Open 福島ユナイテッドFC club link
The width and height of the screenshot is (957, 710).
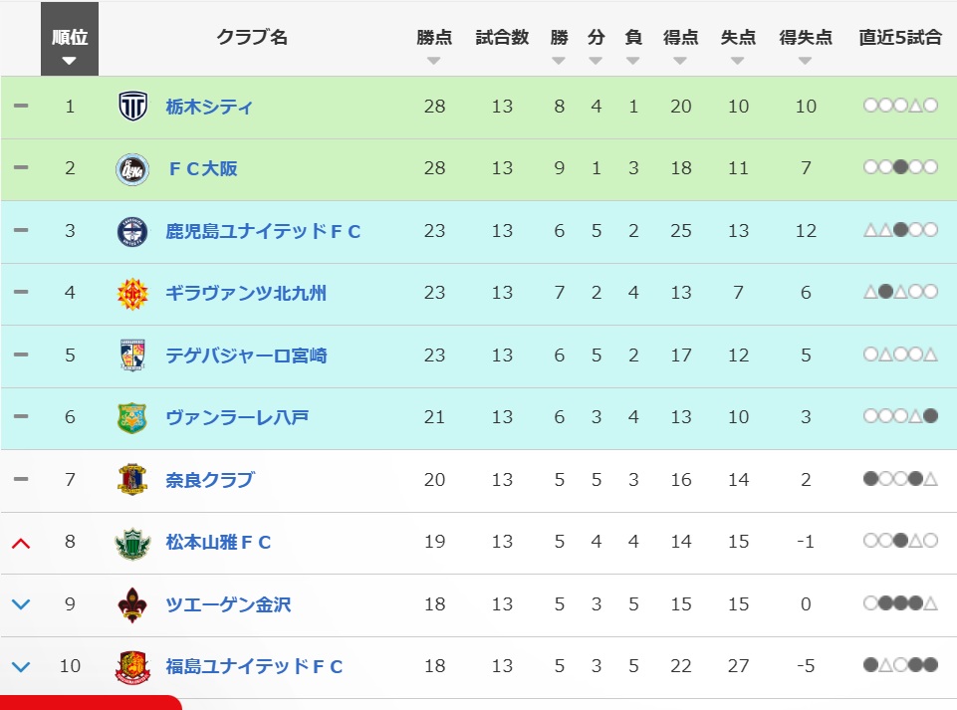[254, 666]
